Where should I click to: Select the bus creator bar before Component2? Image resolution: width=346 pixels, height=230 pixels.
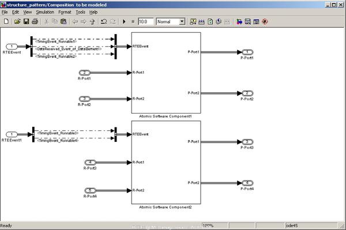pyautogui.click(x=116, y=134)
